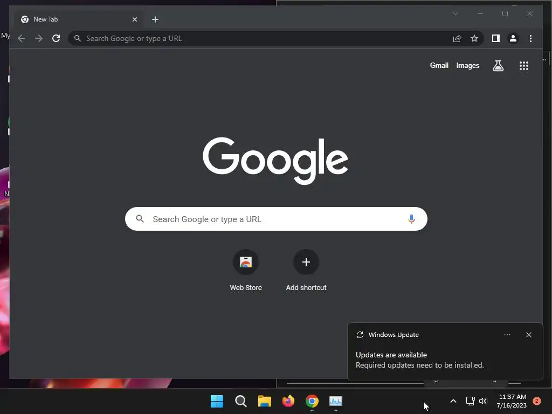
Task: Close the New Tab tab
Action: pyautogui.click(x=134, y=19)
